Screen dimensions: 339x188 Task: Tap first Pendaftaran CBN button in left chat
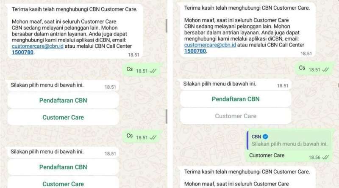[x=63, y=101]
